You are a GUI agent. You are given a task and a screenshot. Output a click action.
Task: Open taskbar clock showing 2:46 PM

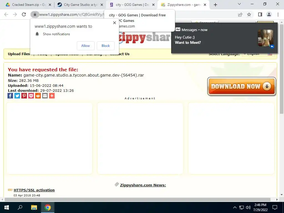coord(260,207)
